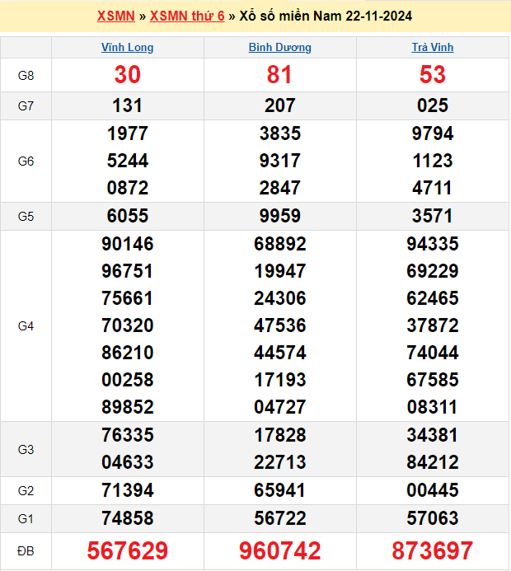Click the red G8 number 53
Image resolution: width=511 pixels, height=571 pixels.
point(432,75)
